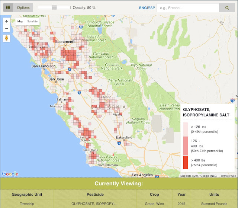Click the Sacramento city label
Image resolution: width=238 pixels, height=208 pixels.
[x=65, y=42]
